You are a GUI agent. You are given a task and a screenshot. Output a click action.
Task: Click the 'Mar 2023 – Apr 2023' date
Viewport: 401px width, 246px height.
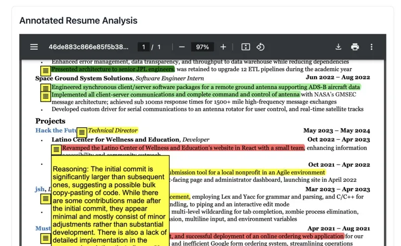[x=338, y=189]
